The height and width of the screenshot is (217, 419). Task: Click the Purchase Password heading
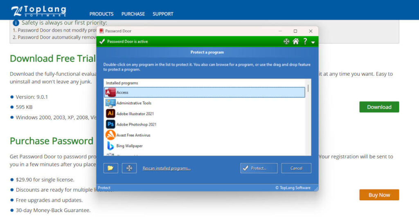(52, 141)
